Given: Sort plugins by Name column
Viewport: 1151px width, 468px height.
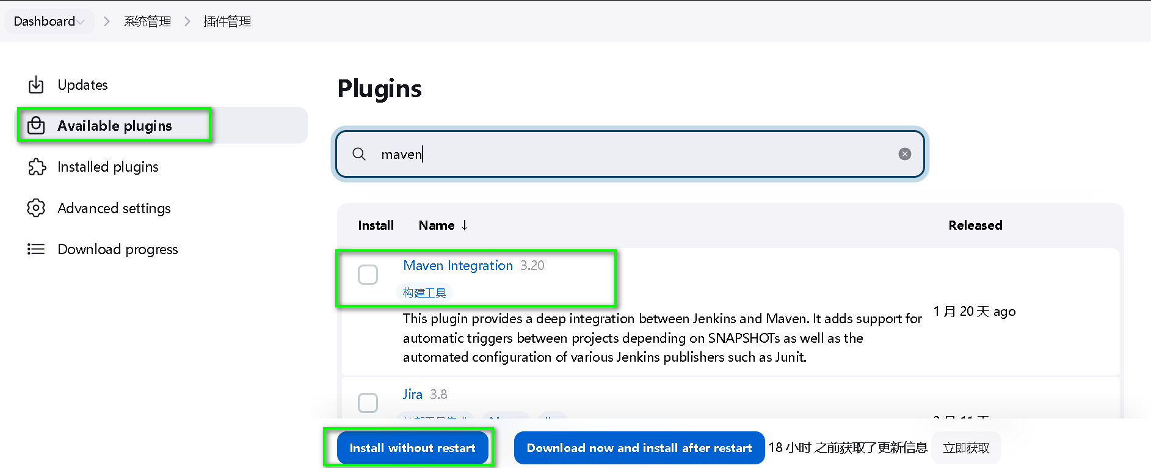Looking at the screenshot, I should click(x=443, y=225).
